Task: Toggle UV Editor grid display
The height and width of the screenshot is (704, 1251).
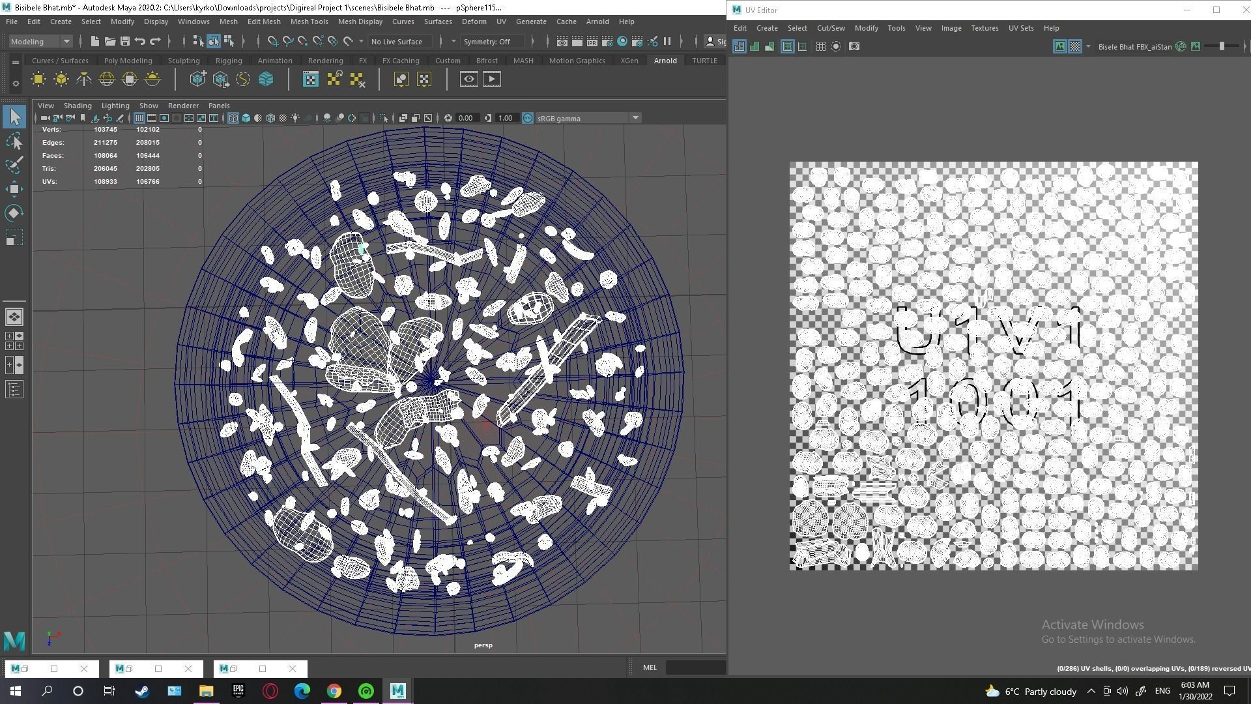Action: (821, 46)
